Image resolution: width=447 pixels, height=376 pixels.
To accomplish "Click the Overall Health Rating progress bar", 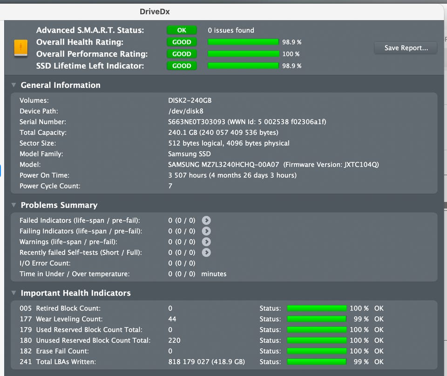I will point(243,42).
